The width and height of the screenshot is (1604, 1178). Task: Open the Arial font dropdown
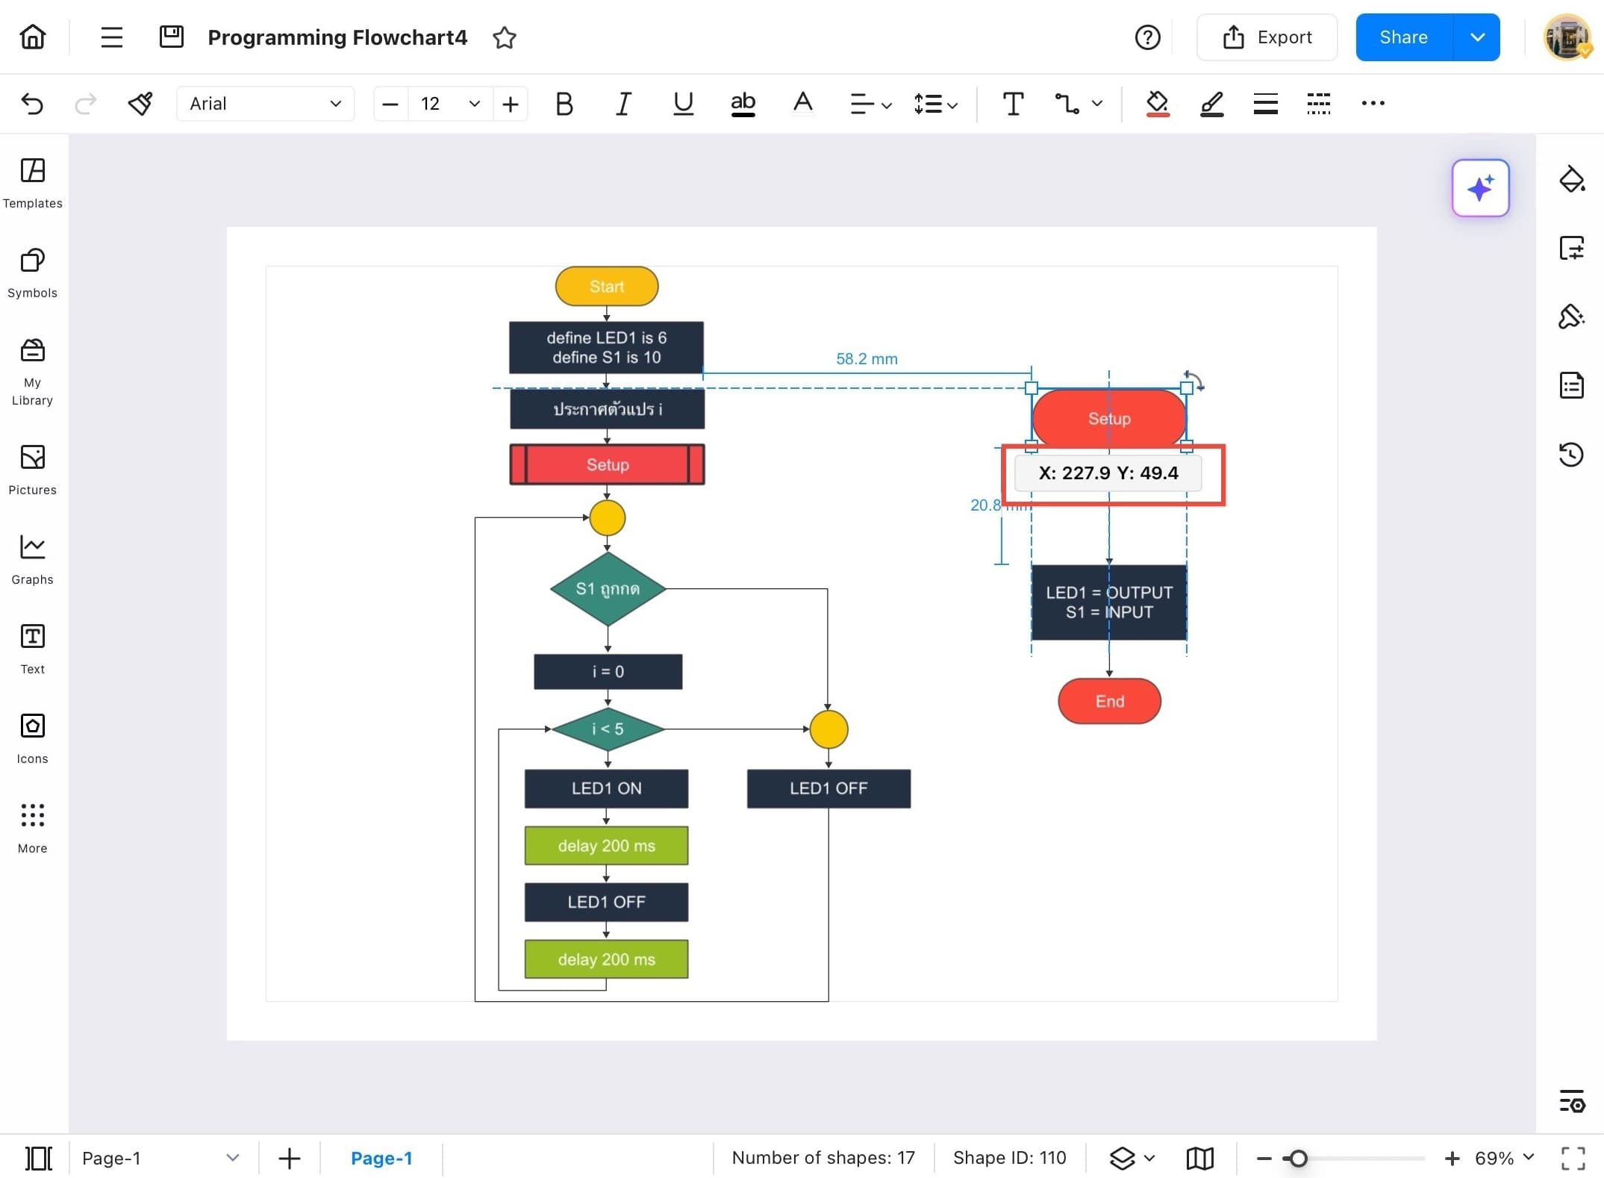pos(265,104)
